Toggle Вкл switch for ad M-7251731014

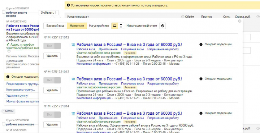tap(52, 115)
